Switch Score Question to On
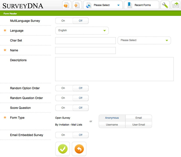 point(63,108)
